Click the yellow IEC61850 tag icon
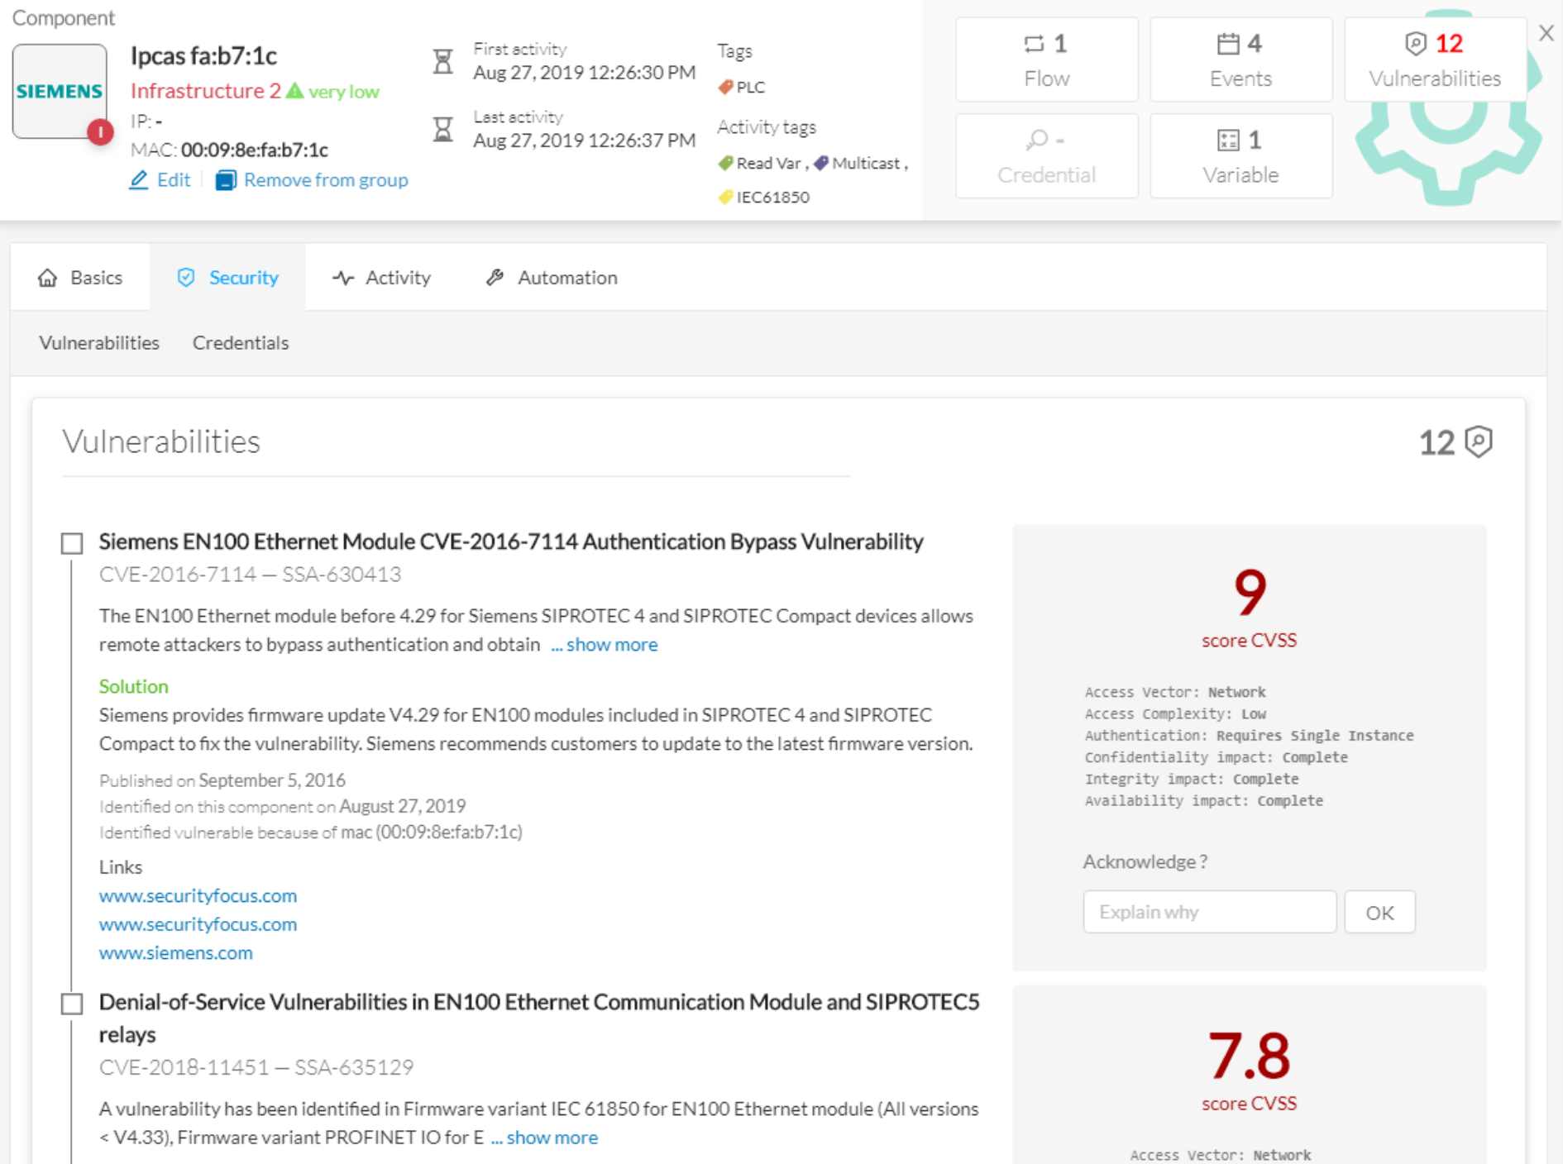This screenshot has height=1164, width=1563. [725, 197]
